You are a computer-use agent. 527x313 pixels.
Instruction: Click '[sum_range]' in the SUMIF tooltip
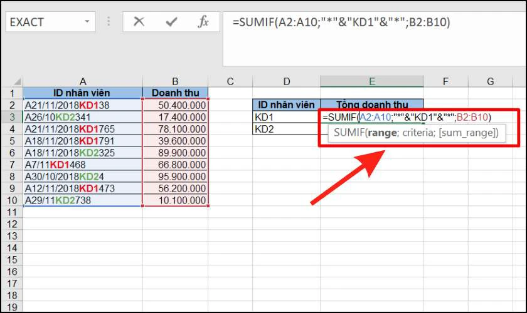tap(467, 133)
